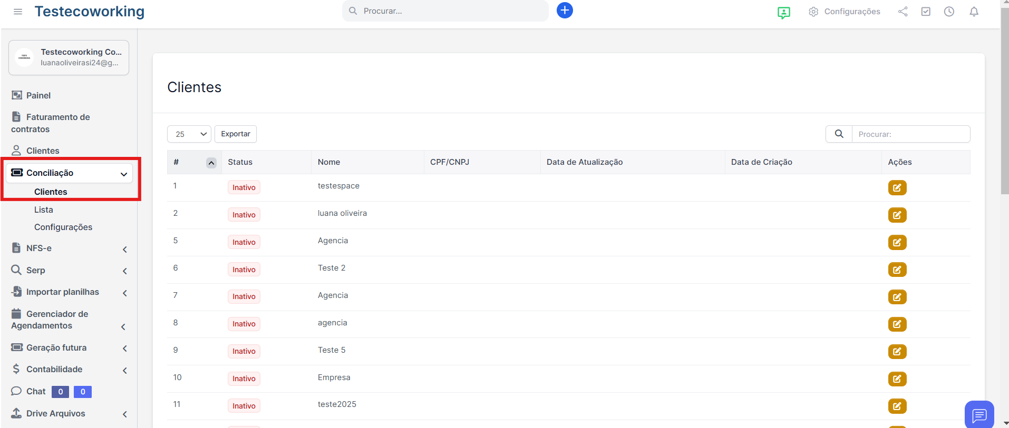Open the 25 rows-per-page dropdown
The width and height of the screenshot is (1009, 428).
(189, 134)
